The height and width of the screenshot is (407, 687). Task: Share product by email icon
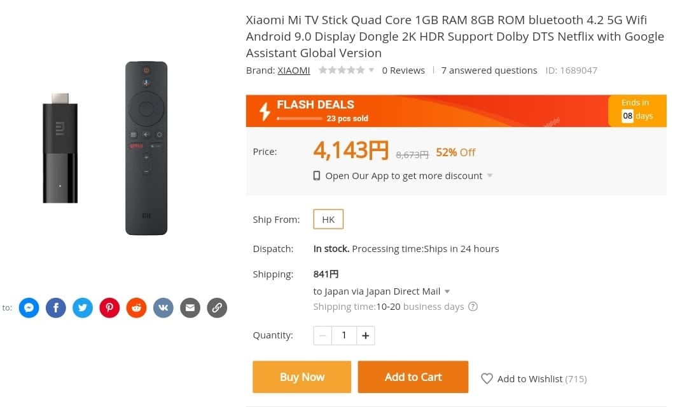190,308
